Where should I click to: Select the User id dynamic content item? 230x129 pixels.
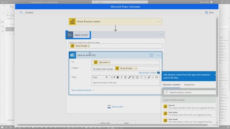[x=189, y=106]
